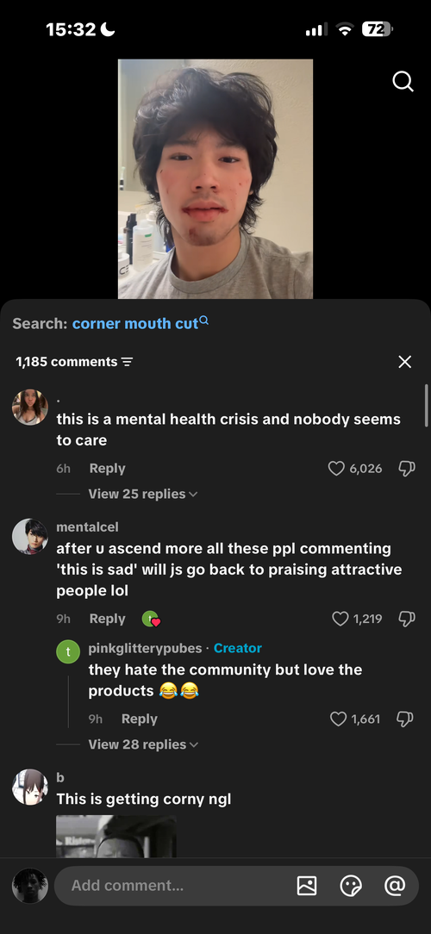Like mentalcel's comment with heart icon
Screen dimensions: 431x934
pyautogui.click(x=340, y=619)
